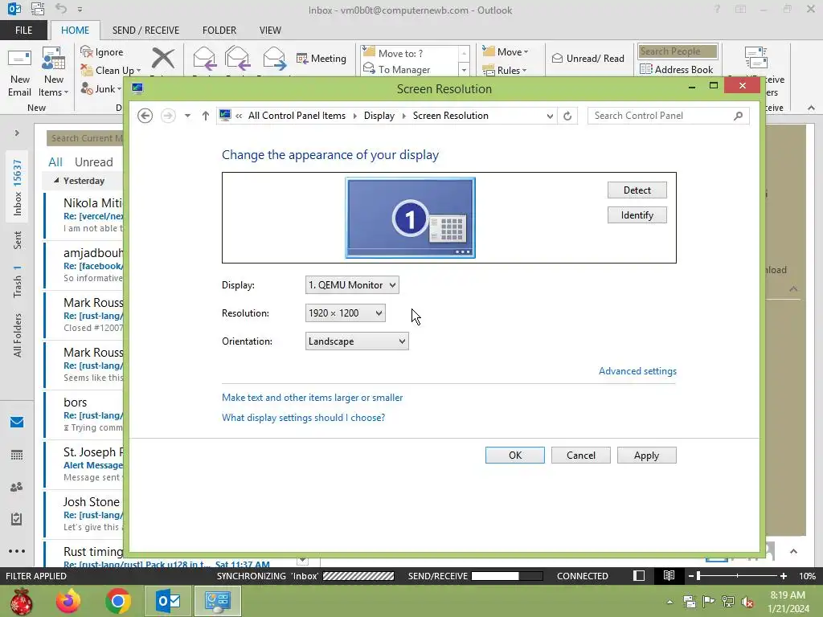Refresh the Screen Resolution page
823x617 pixels.
tap(567, 116)
